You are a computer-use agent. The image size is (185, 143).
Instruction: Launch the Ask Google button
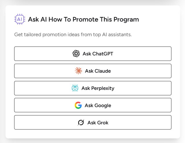click(93, 105)
